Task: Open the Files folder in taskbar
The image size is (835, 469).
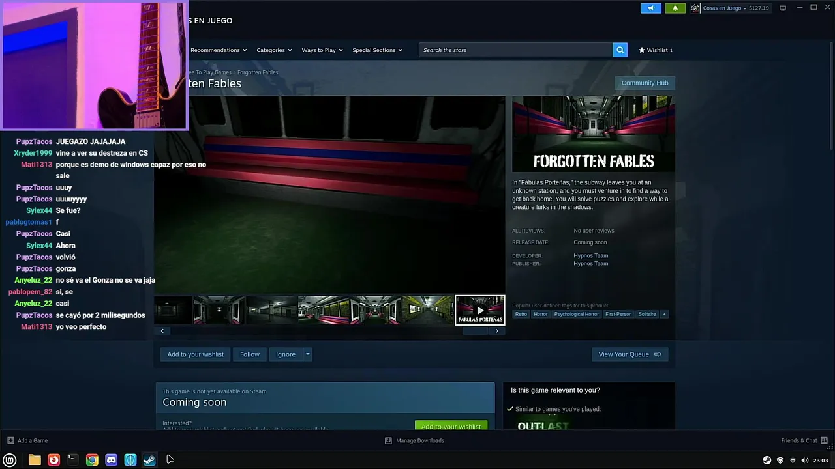Action: (35, 460)
